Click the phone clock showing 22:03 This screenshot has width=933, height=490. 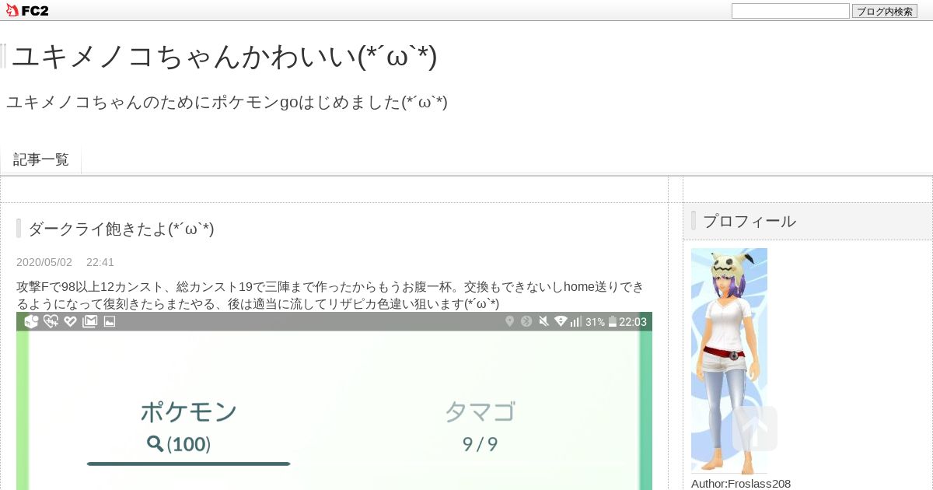pos(633,321)
